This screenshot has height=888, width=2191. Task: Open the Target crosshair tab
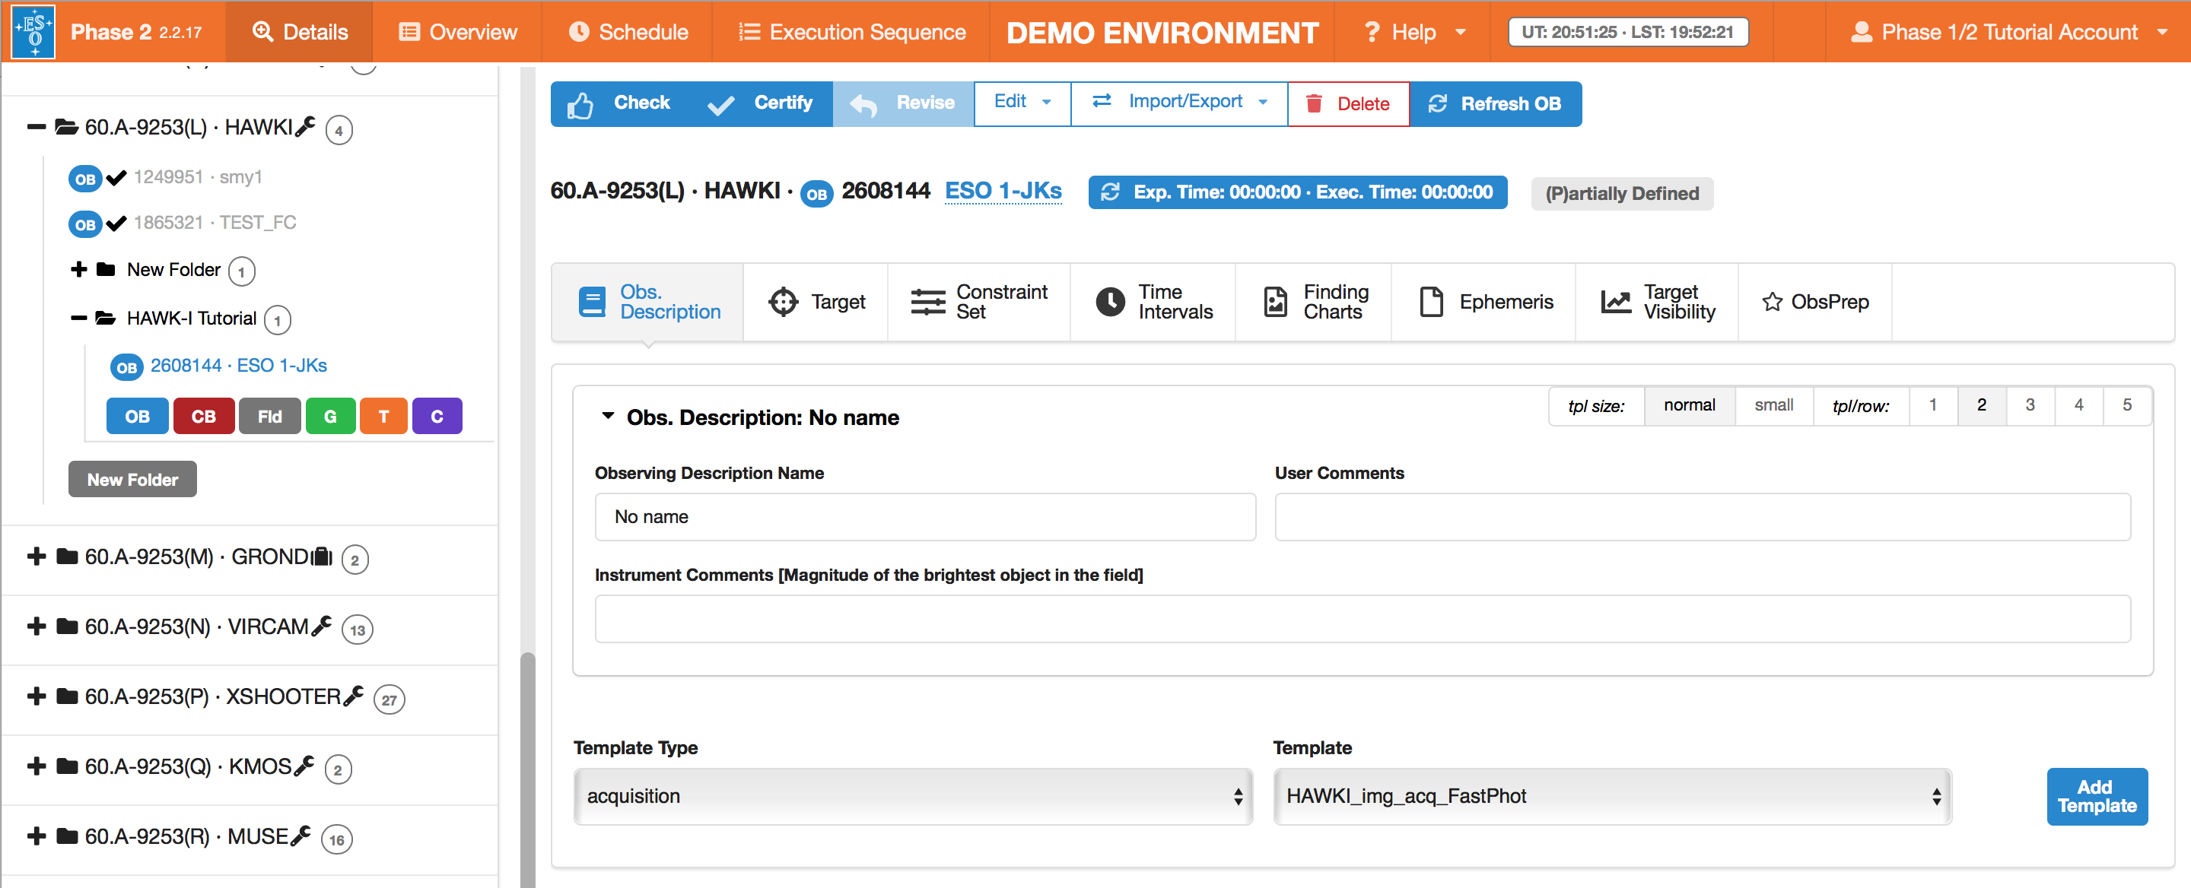click(x=816, y=302)
